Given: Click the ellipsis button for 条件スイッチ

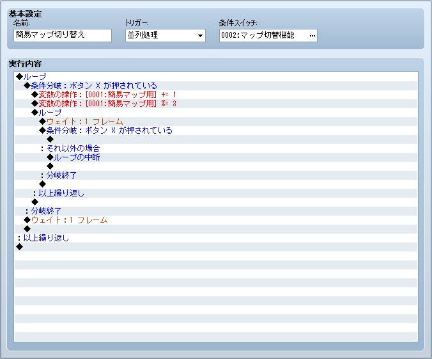Looking at the screenshot, I should [x=312, y=36].
